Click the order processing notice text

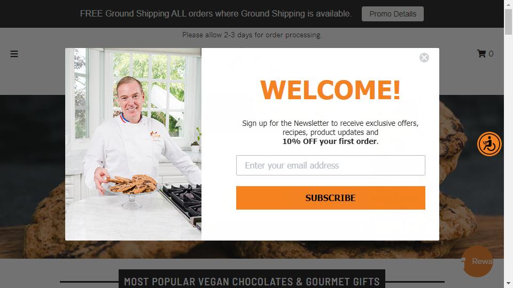coord(252,35)
